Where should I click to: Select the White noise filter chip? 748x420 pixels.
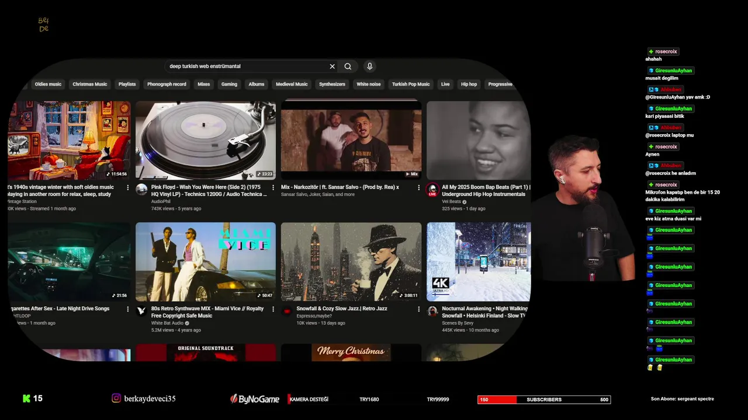point(368,84)
